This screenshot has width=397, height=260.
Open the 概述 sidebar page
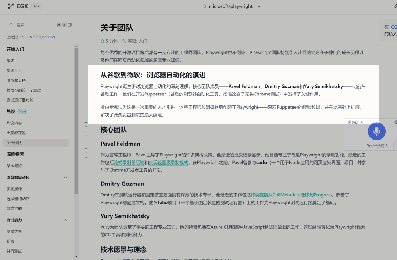point(10,61)
